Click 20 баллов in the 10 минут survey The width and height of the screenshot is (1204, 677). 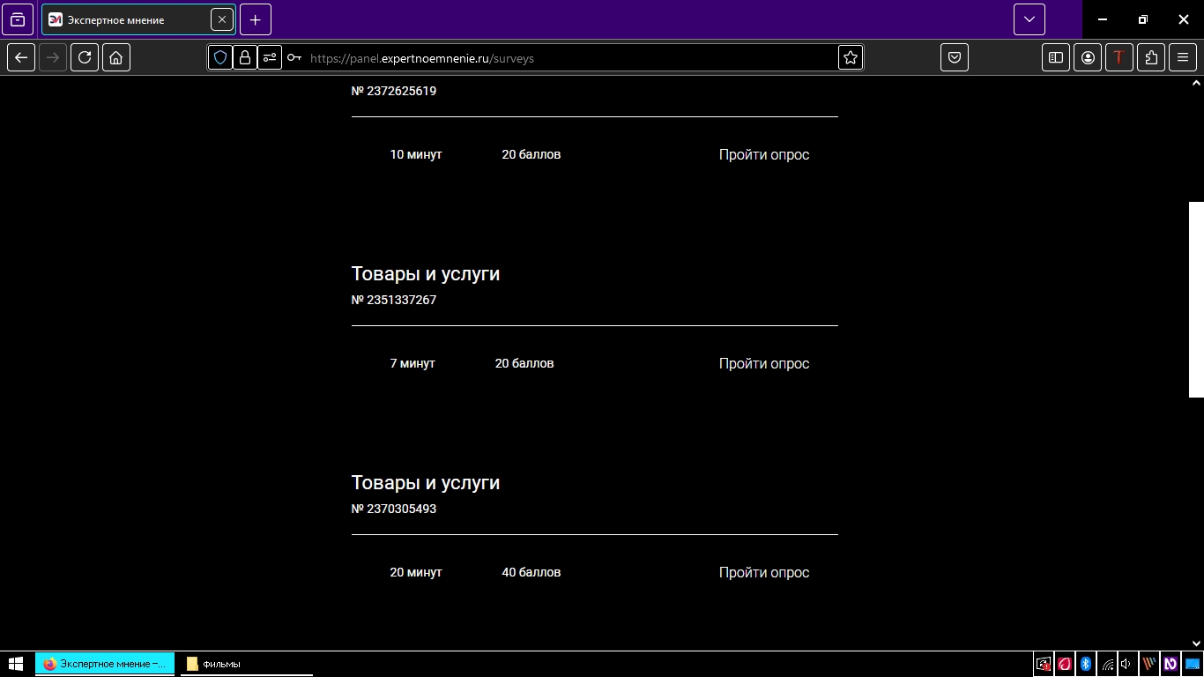(531, 154)
